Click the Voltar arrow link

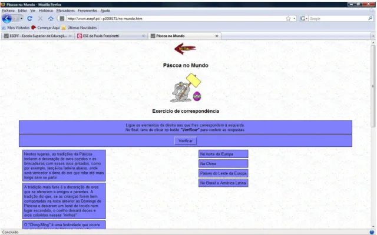185,48
